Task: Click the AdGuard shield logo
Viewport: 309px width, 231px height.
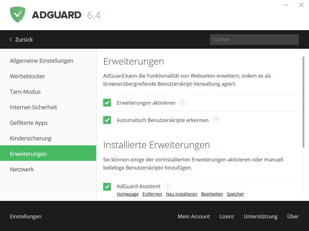Action: 18,15
